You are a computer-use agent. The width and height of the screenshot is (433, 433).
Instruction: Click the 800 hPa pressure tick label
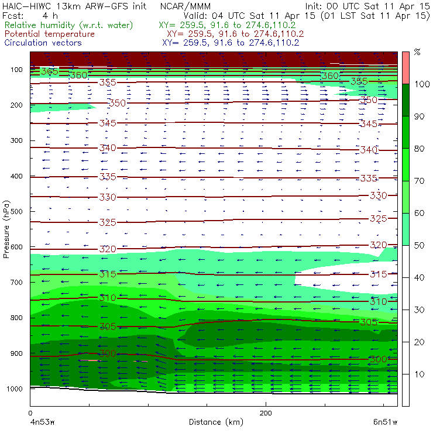pyautogui.click(x=16, y=318)
